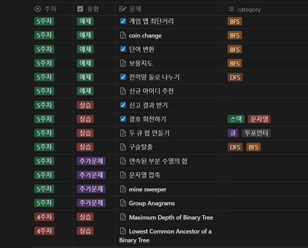Image resolution: width=308 pixels, height=248 pixels.
Task: Open the category column header menu
Action: [266, 9]
